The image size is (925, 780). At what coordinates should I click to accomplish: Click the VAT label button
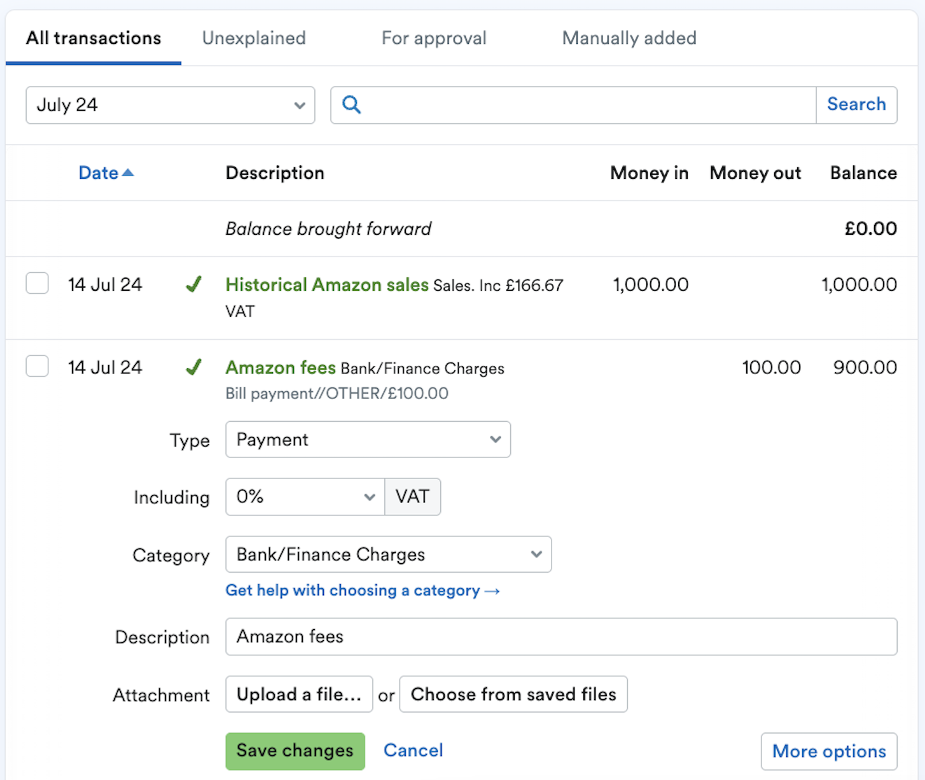(x=412, y=496)
